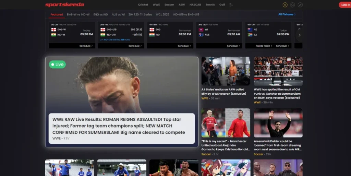
Task: Click the England flag in 4th Test card
Action: coord(152,30)
